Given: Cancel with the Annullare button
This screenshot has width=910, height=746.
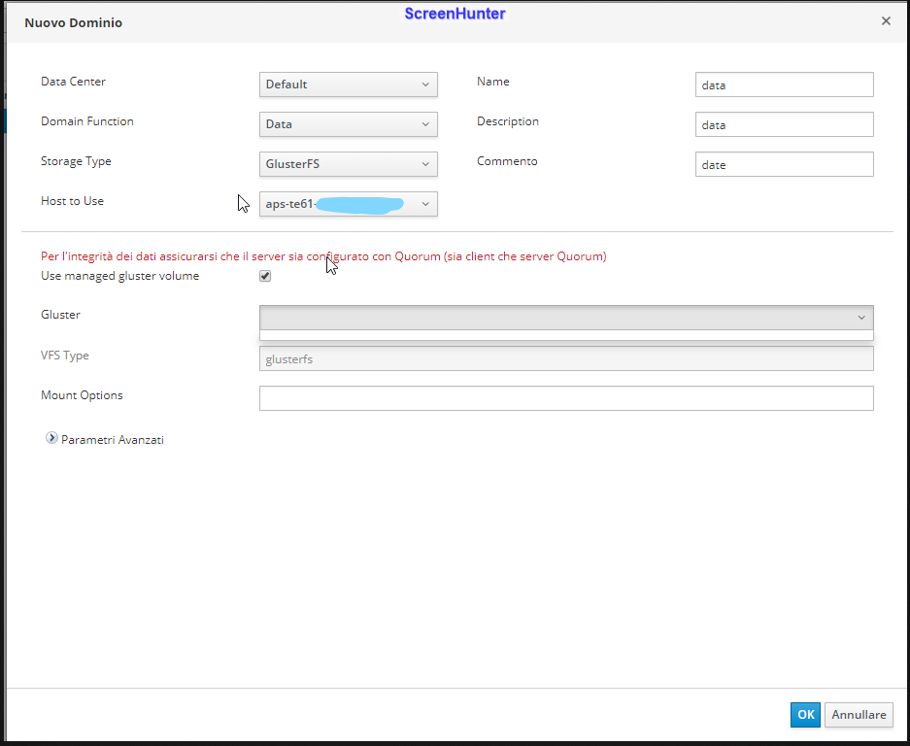Looking at the screenshot, I should [859, 715].
